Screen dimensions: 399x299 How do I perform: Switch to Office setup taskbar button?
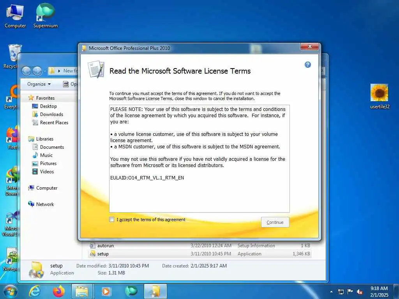155,291
